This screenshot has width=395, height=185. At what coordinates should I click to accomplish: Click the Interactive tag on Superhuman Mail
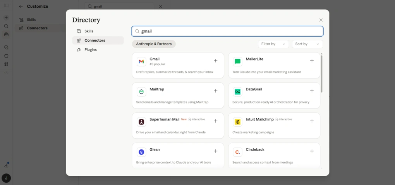click(x=196, y=119)
